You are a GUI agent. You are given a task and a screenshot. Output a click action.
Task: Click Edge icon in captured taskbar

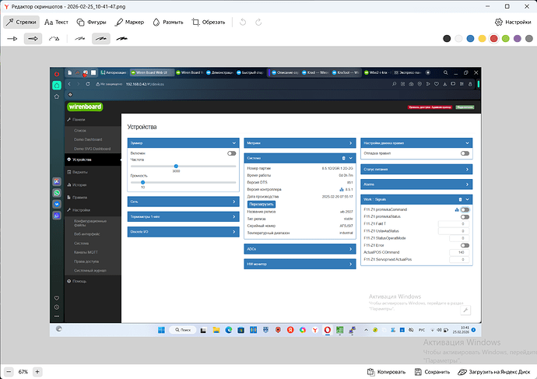[x=229, y=330]
